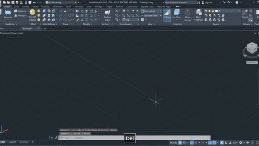
Task: Switch to the Surface ribbon tab
Action: tap(25, 6)
